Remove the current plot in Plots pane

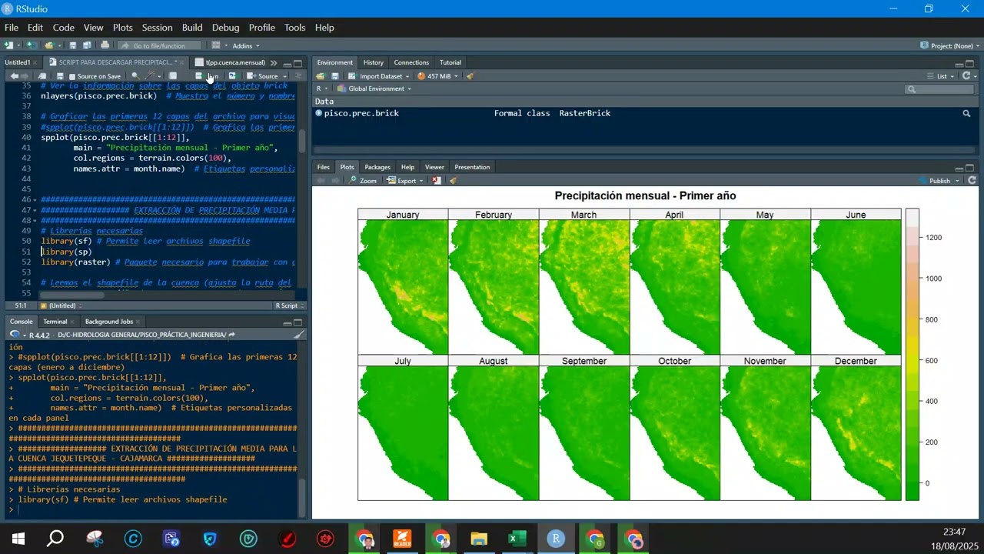click(x=437, y=181)
